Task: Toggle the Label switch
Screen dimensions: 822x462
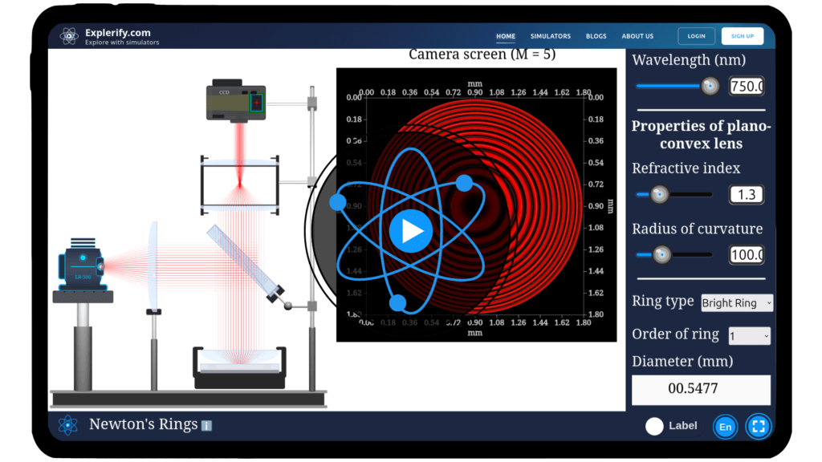Action: (654, 426)
